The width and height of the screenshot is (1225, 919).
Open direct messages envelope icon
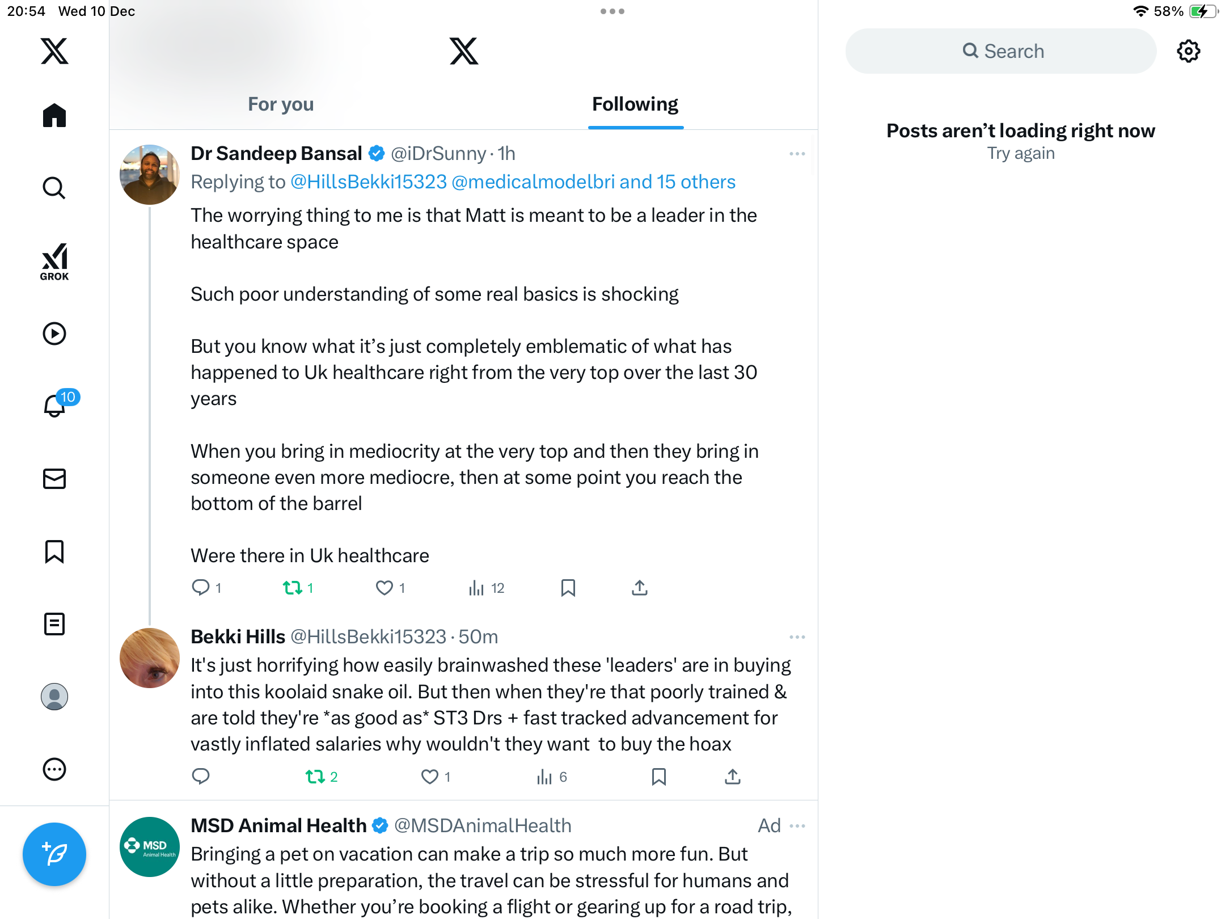click(54, 479)
